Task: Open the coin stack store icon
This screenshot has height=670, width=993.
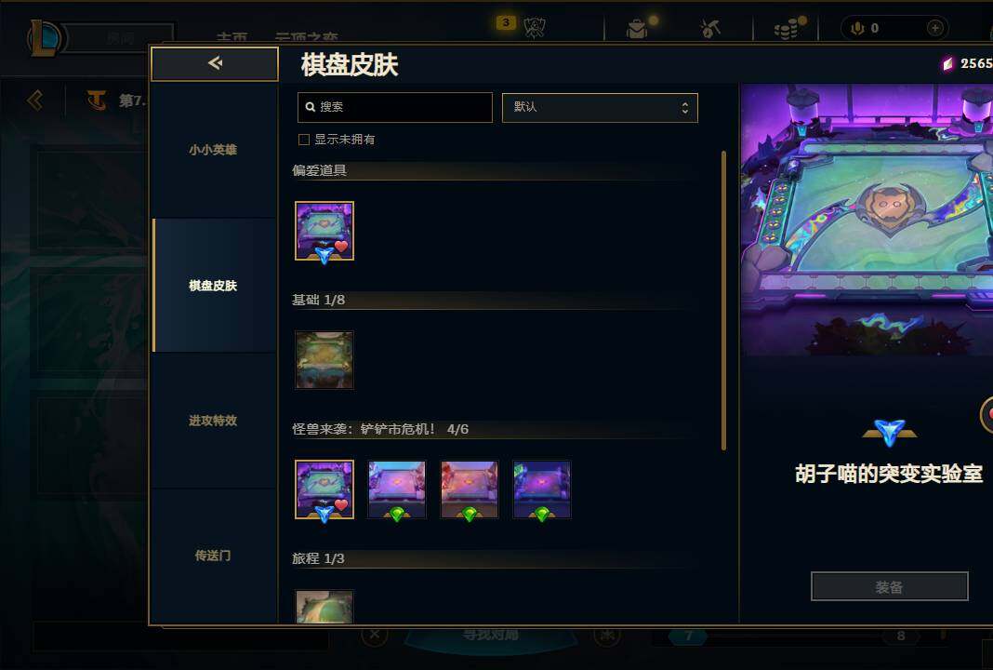Action: click(x=787, y=29)
